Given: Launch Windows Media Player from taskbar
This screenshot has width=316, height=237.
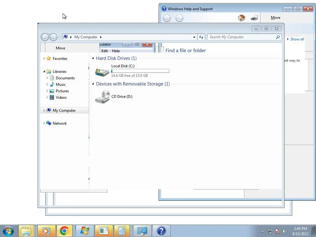Looking at the screenshot, I should (x=46, y=231).
